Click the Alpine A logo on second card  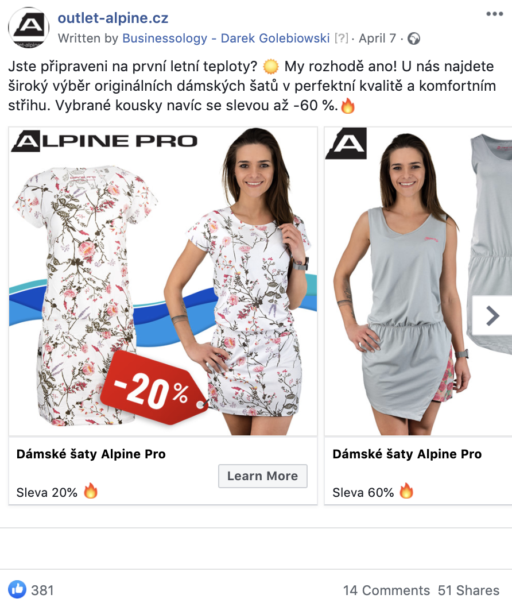pyautogui.click(x=346, y=143)
